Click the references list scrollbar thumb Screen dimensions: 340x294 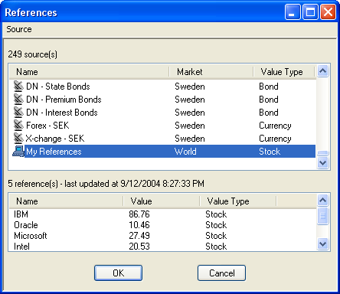point(323,216)
